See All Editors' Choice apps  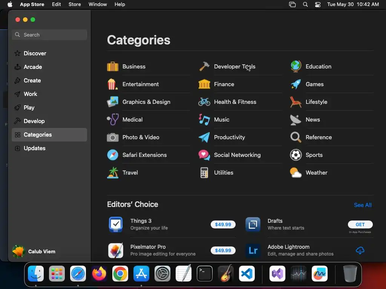click(363, 205)
